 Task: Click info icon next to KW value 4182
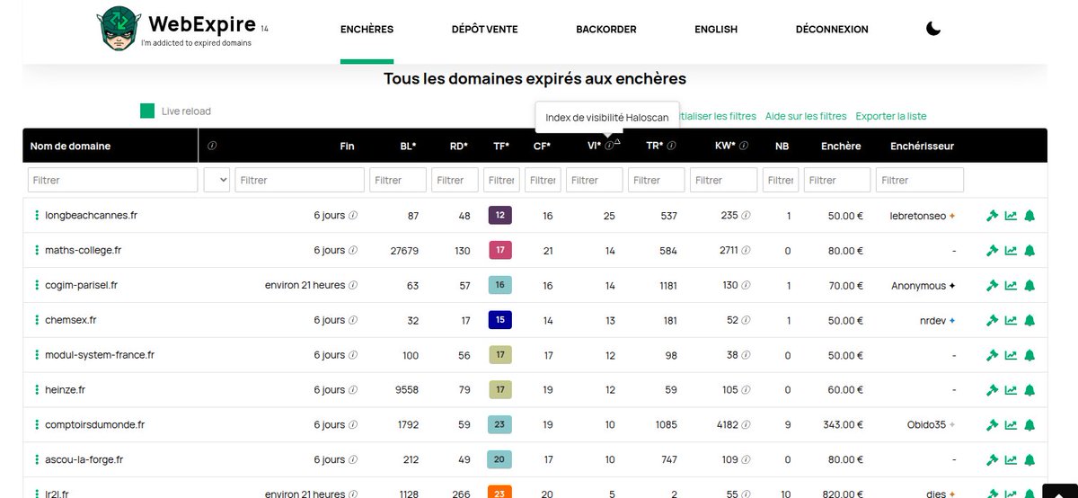tap(747, 425)
